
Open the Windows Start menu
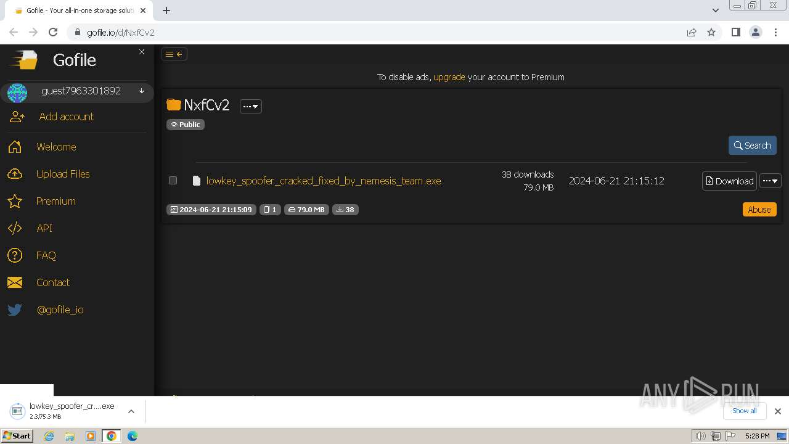tap(17, 435)
